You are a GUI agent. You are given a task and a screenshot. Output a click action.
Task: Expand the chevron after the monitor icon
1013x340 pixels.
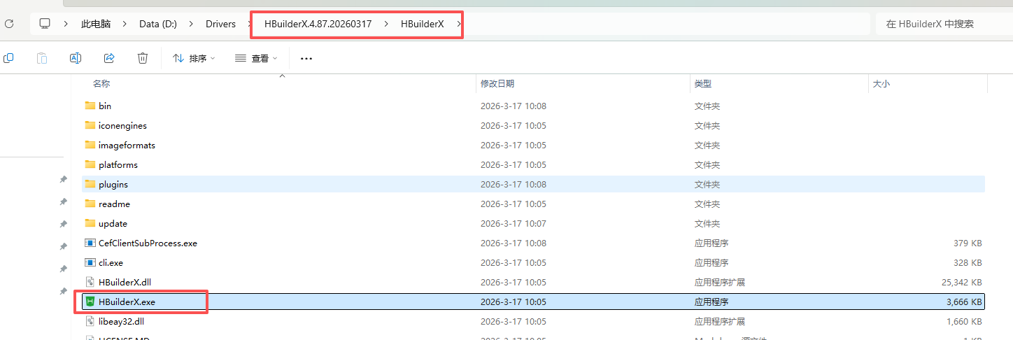[x=66, y=24]
